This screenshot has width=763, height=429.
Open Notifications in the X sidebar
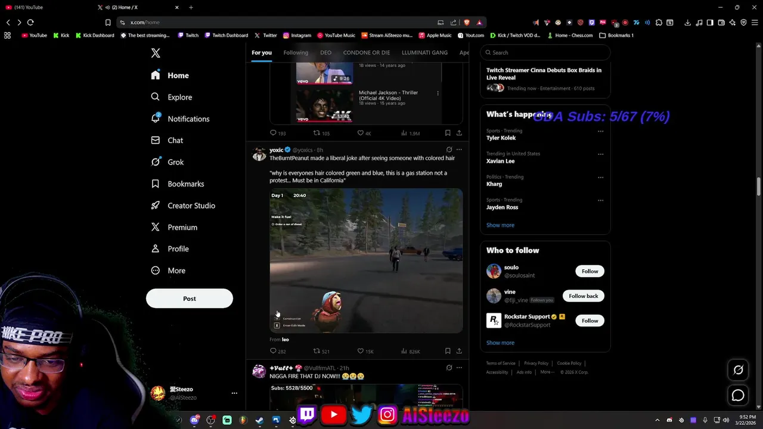pyautogui.click(x=180, y=119)
